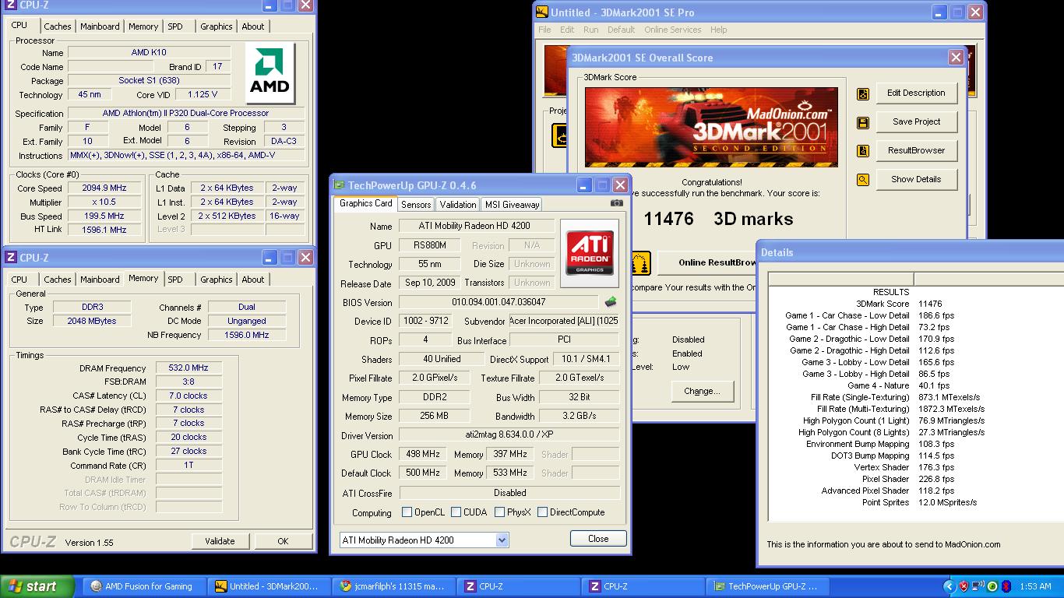Open system menu of top CPU-Z window
Screen dimensions: 1064x598
click(x=10, y=5)
